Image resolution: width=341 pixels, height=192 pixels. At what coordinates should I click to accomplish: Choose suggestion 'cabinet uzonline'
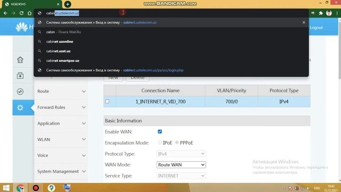[171, 42]
